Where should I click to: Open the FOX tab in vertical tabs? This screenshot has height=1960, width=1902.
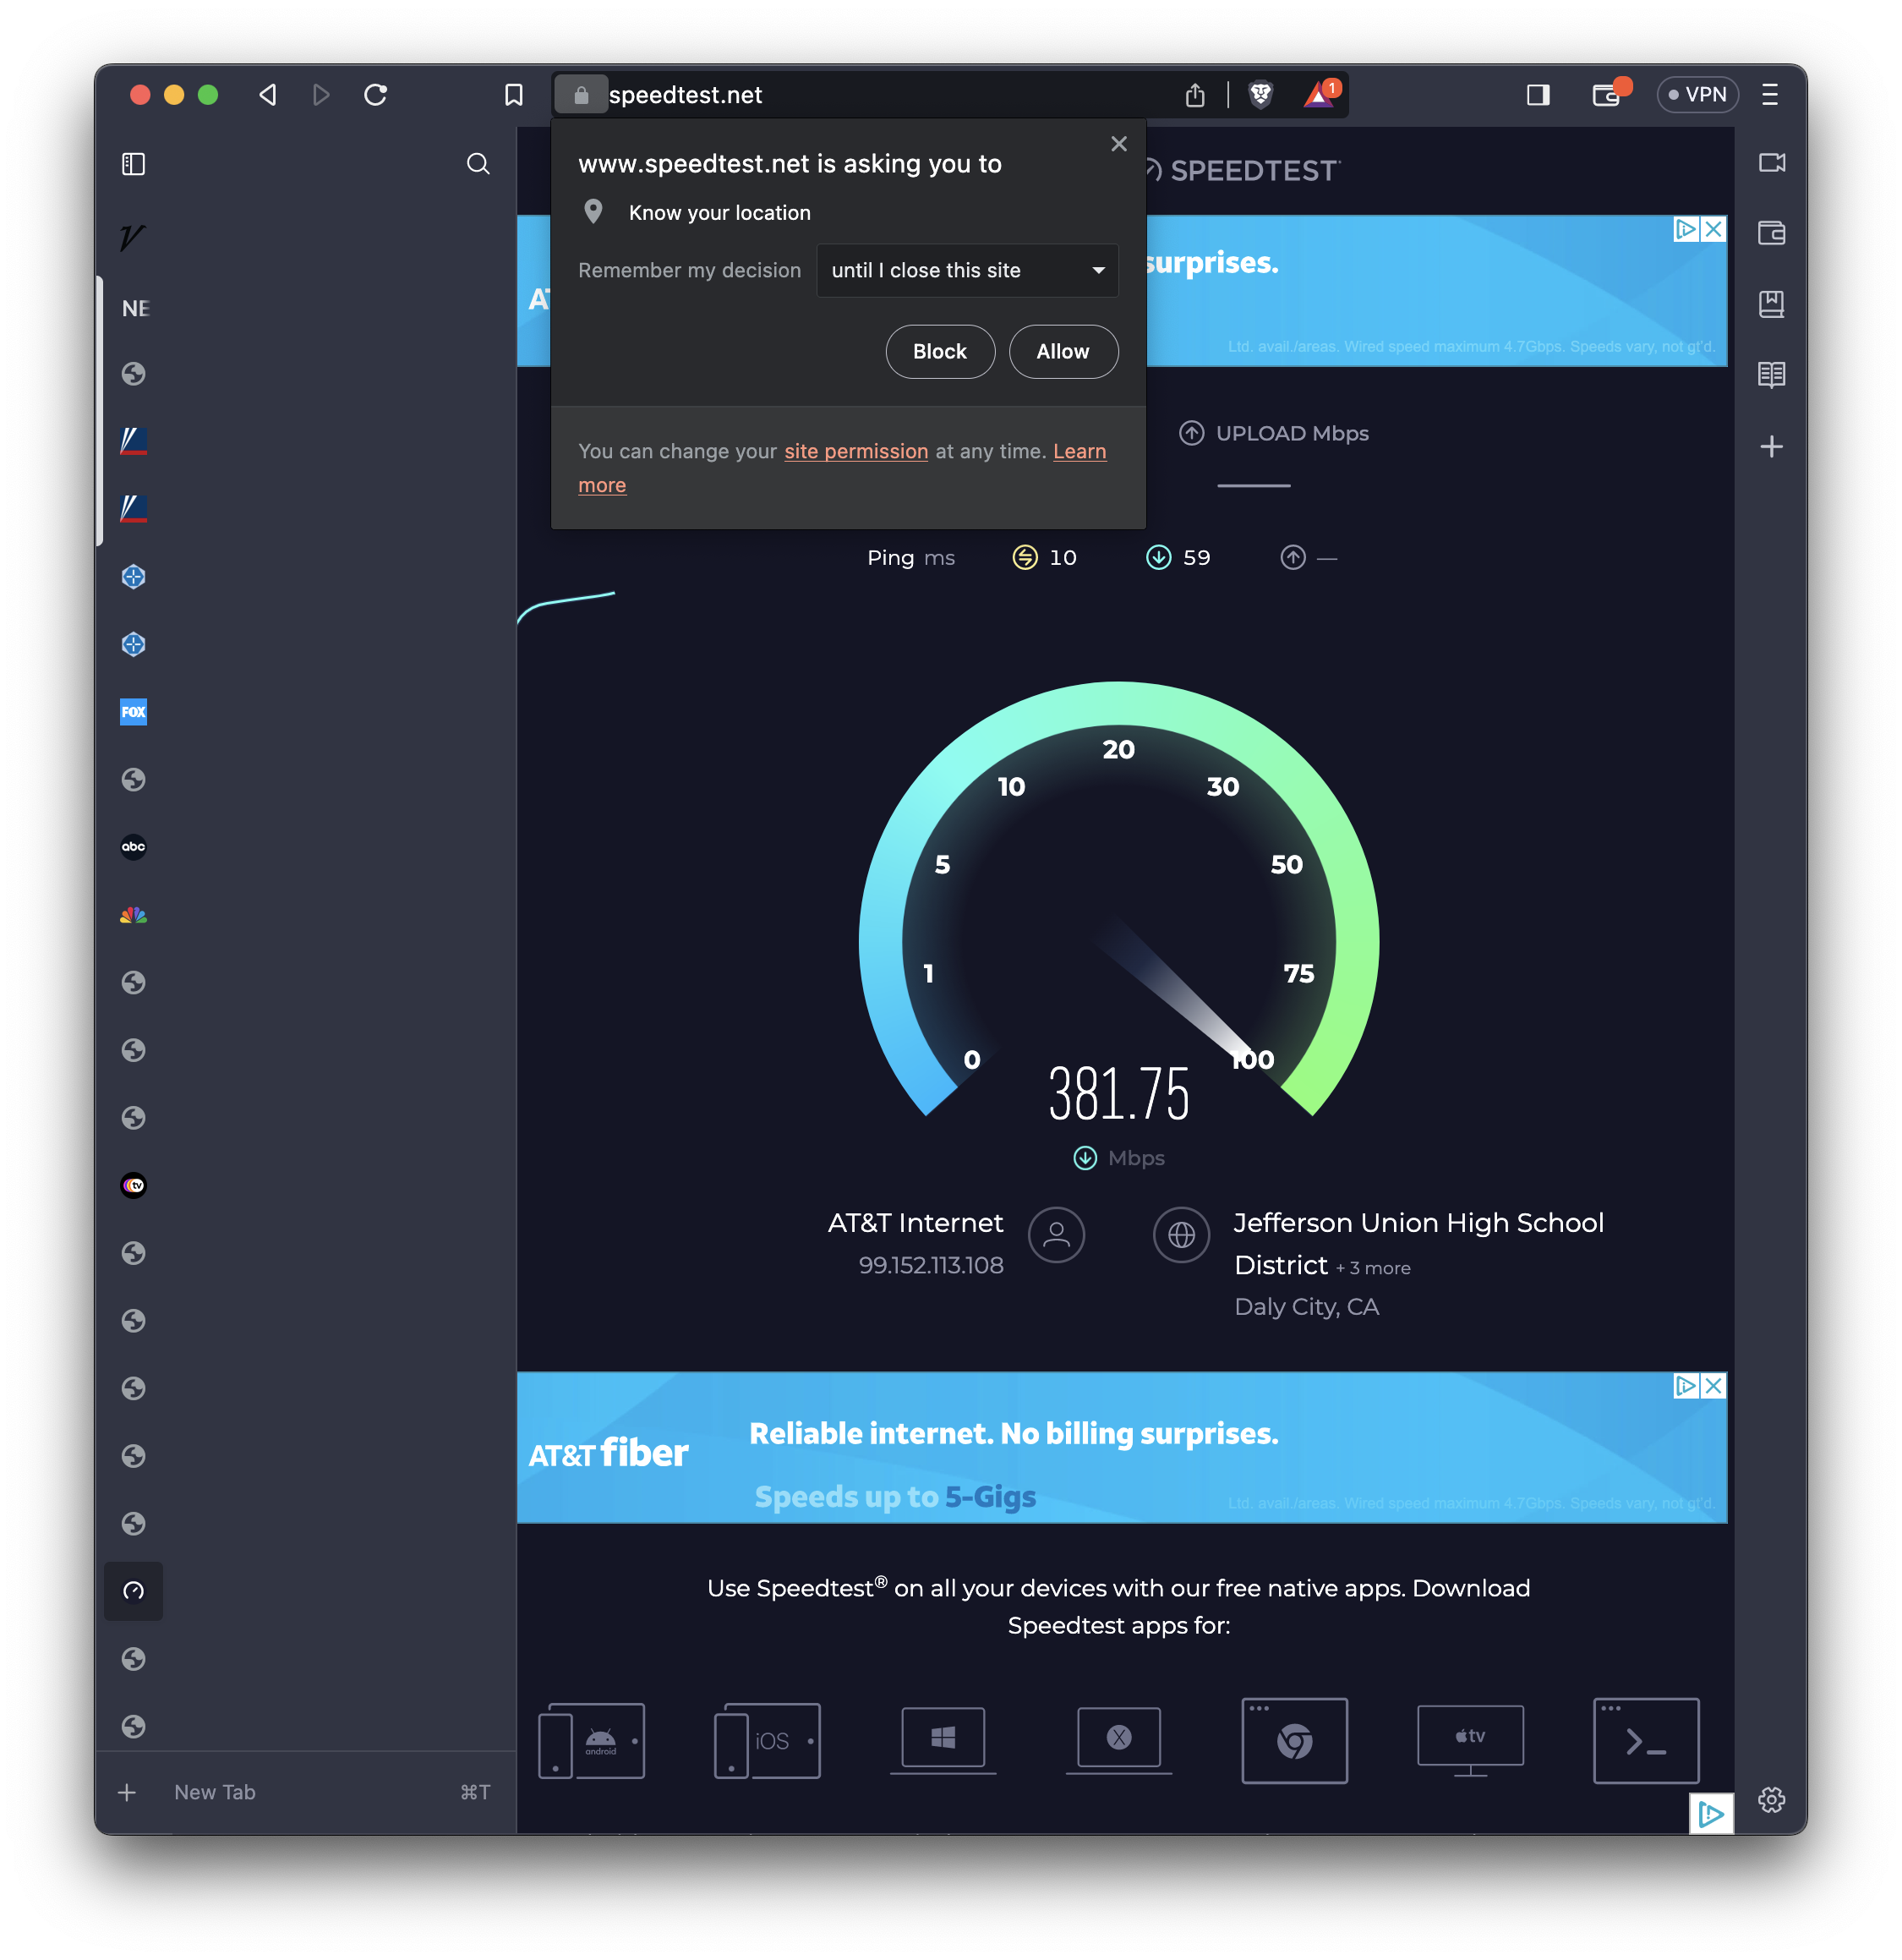click(x=134, y=712)
